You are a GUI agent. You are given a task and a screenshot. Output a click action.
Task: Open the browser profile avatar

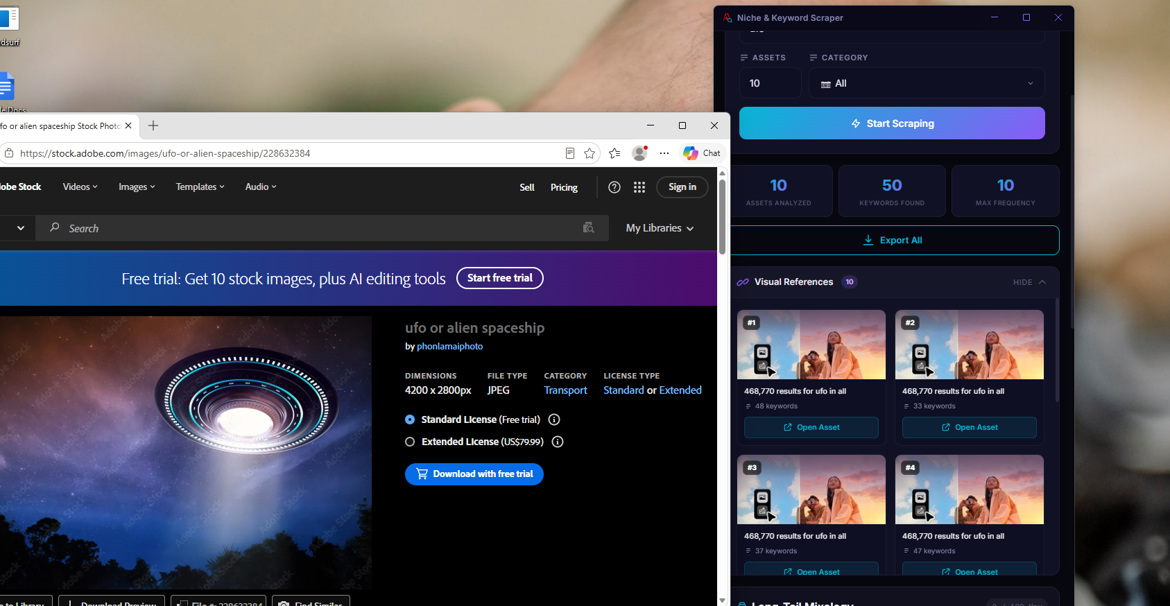[639, 153]
